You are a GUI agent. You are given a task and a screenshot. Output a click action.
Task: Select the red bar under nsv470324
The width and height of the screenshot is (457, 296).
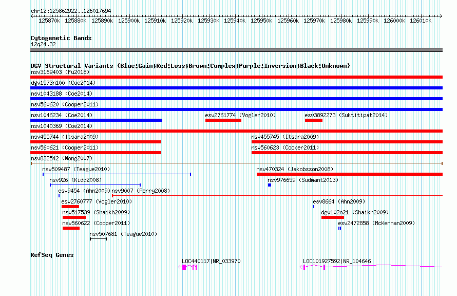coord(350,174)
